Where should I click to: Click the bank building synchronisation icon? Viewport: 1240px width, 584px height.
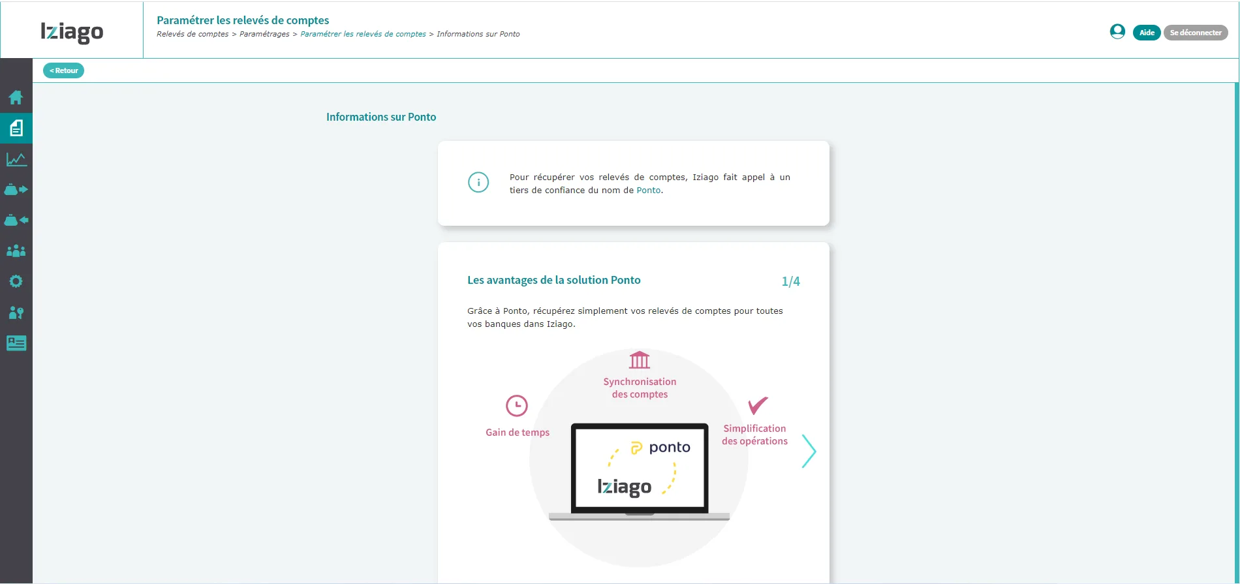(640, 360)
